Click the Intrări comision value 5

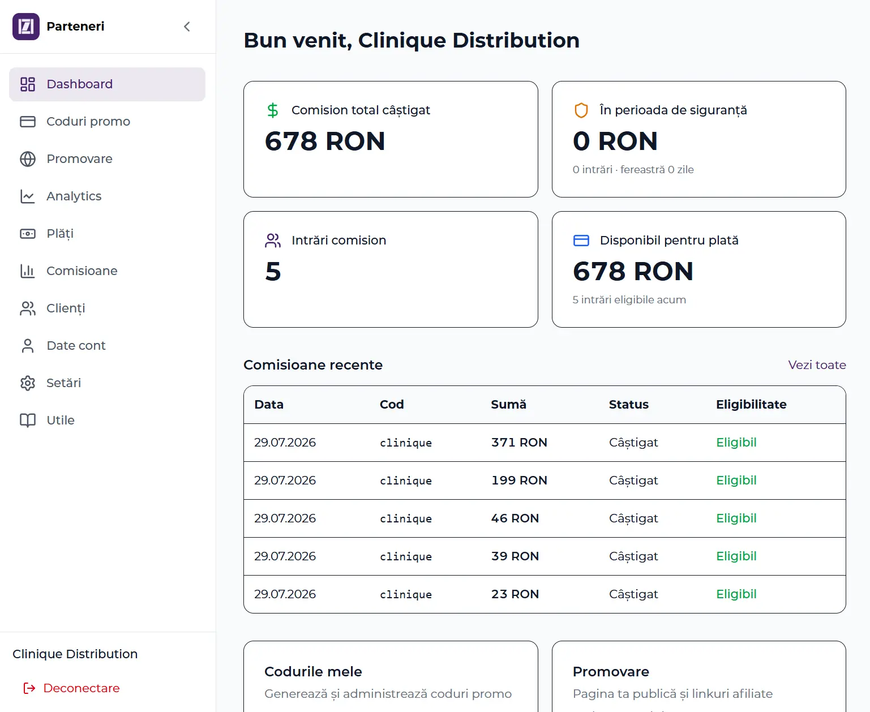point(273,272)
